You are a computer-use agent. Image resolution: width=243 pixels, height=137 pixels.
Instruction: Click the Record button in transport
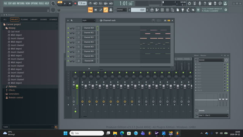pyautogui.click(x=75, y=3)
